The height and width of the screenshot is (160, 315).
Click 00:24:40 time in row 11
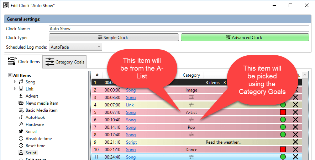(x=112, y=157)
